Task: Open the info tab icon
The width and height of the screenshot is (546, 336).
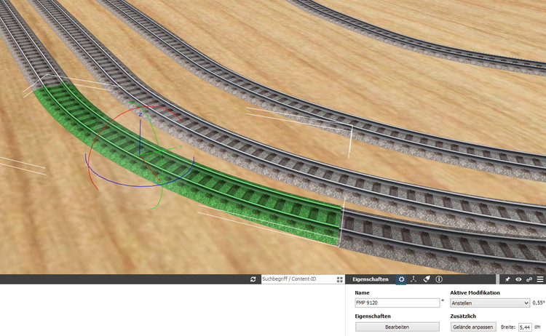Action: [x=439, y=279]
